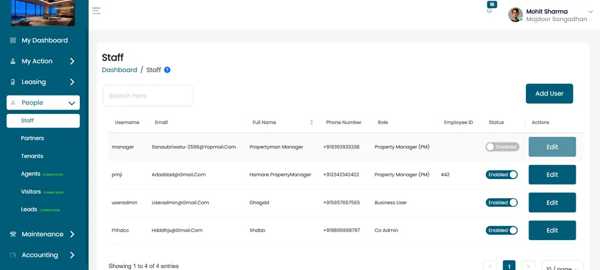Click the Search here field
This screenshot has width=600, height=270.
148,96
